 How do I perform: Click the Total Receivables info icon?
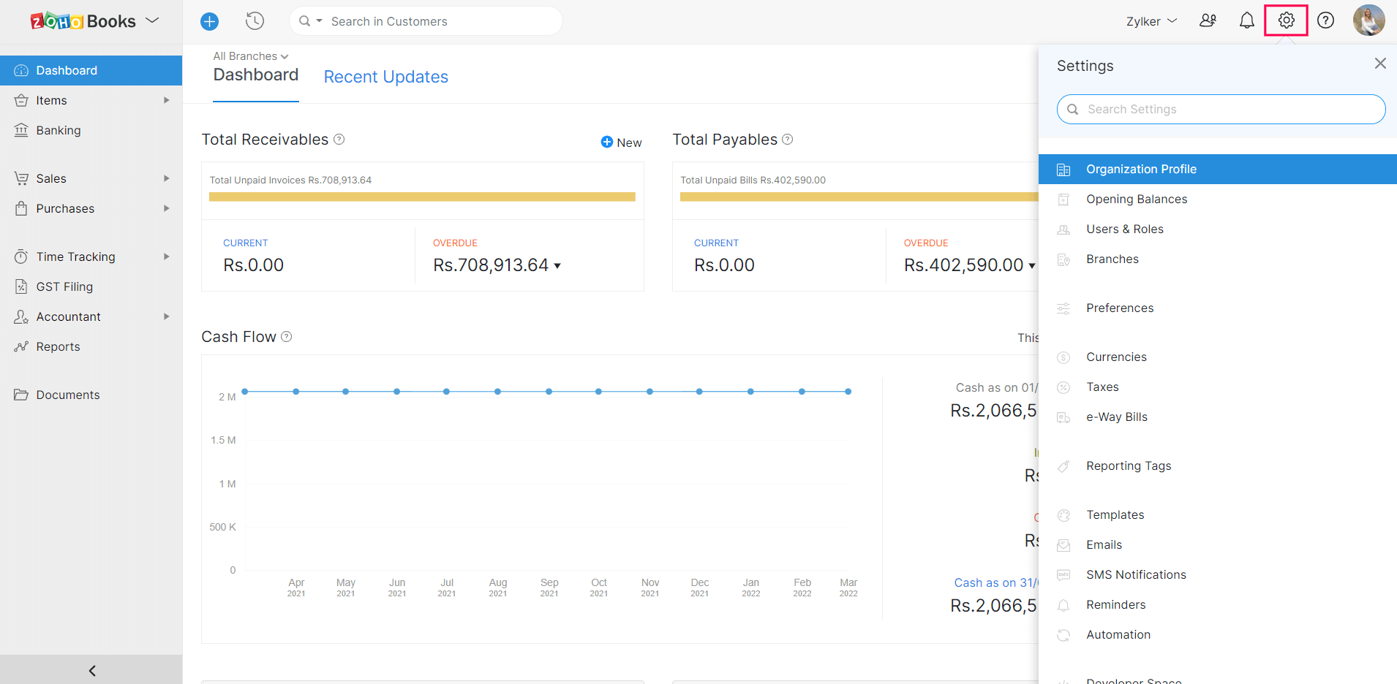coord(339,140)
